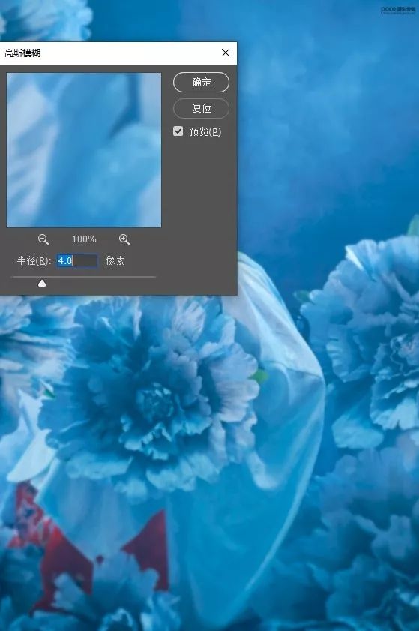The height and width of the screenshot is (631, 419).
Task: Close the 高斯模糊 dialog with the X
Action: (226, 53)
